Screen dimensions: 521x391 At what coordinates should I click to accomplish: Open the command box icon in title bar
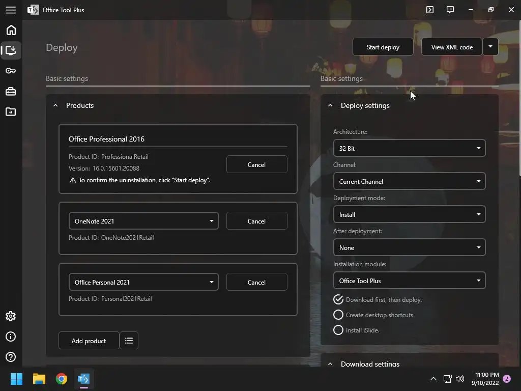click(x=429, y=10)
